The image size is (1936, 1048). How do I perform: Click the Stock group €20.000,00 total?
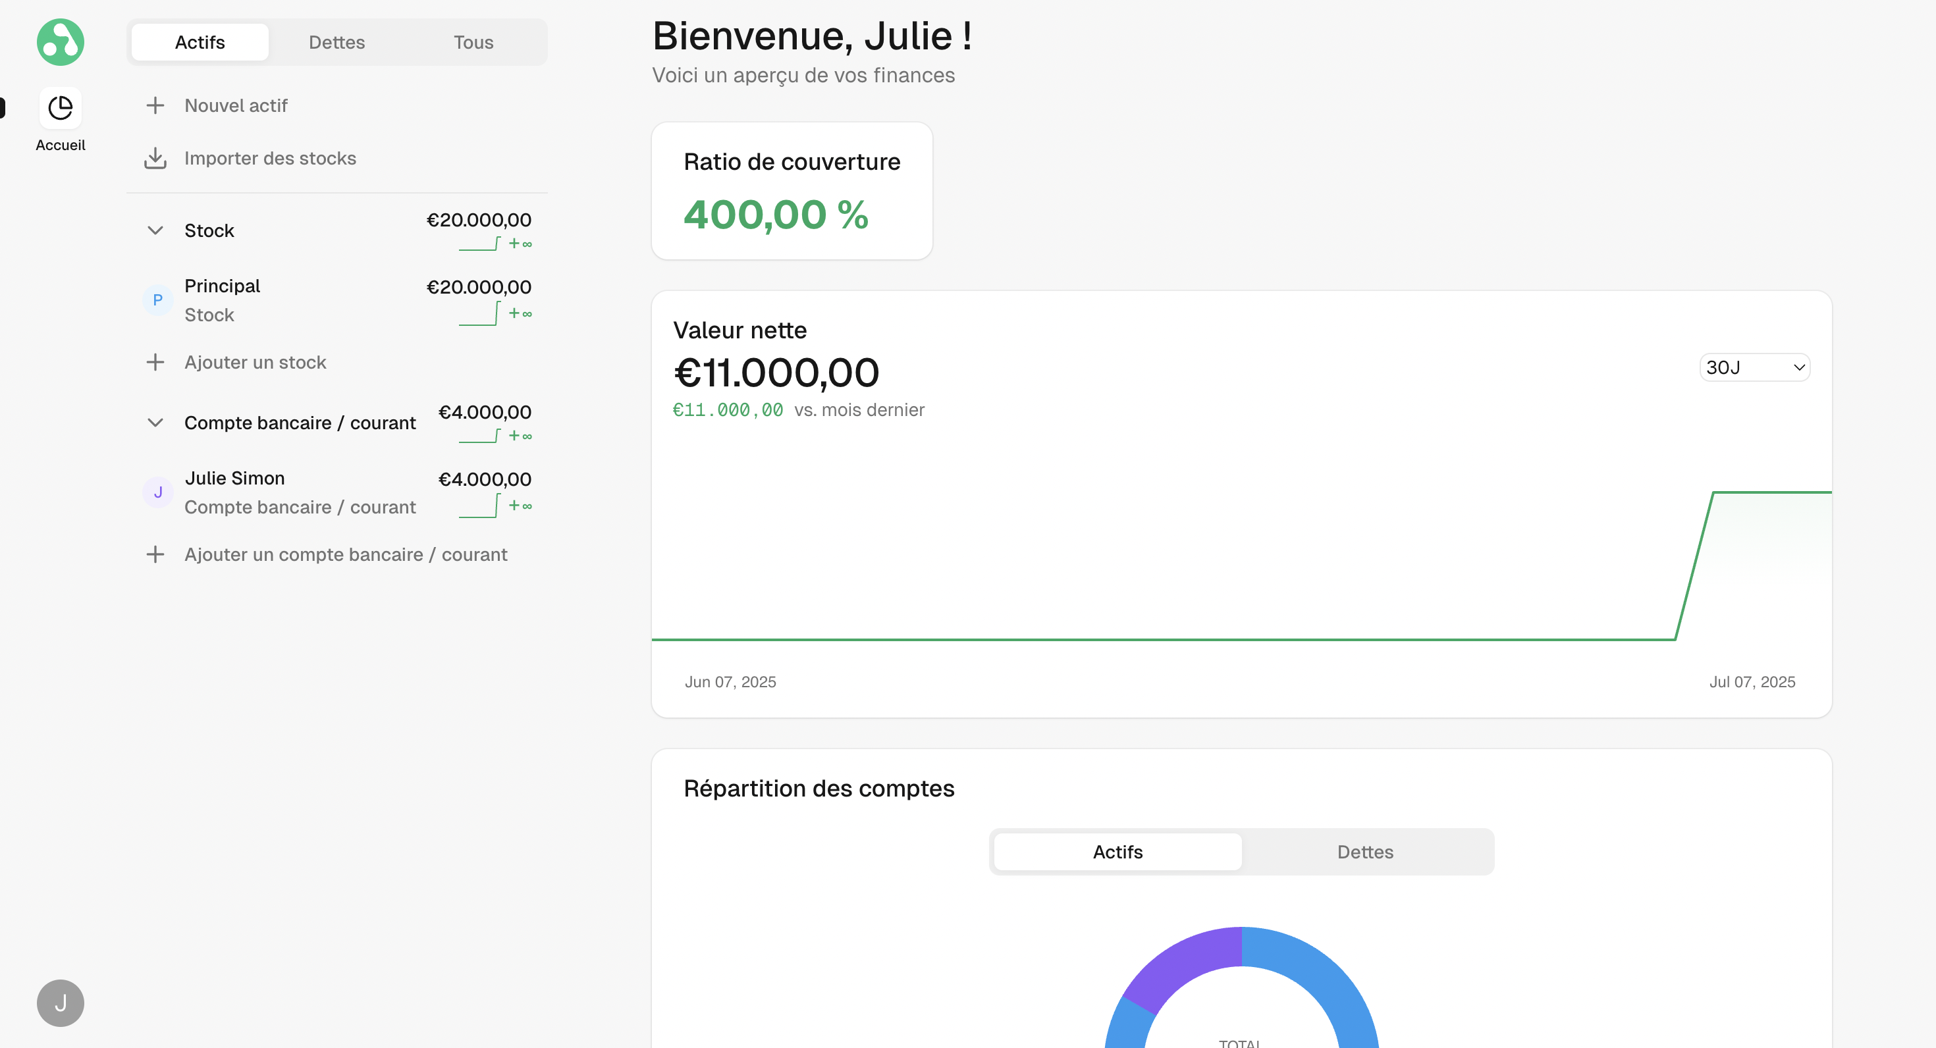pyautogui.click(x=479, y=220)
